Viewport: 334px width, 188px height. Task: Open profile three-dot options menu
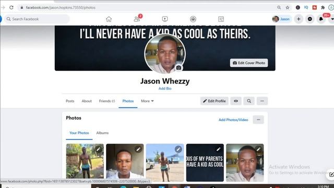[262, 101]
